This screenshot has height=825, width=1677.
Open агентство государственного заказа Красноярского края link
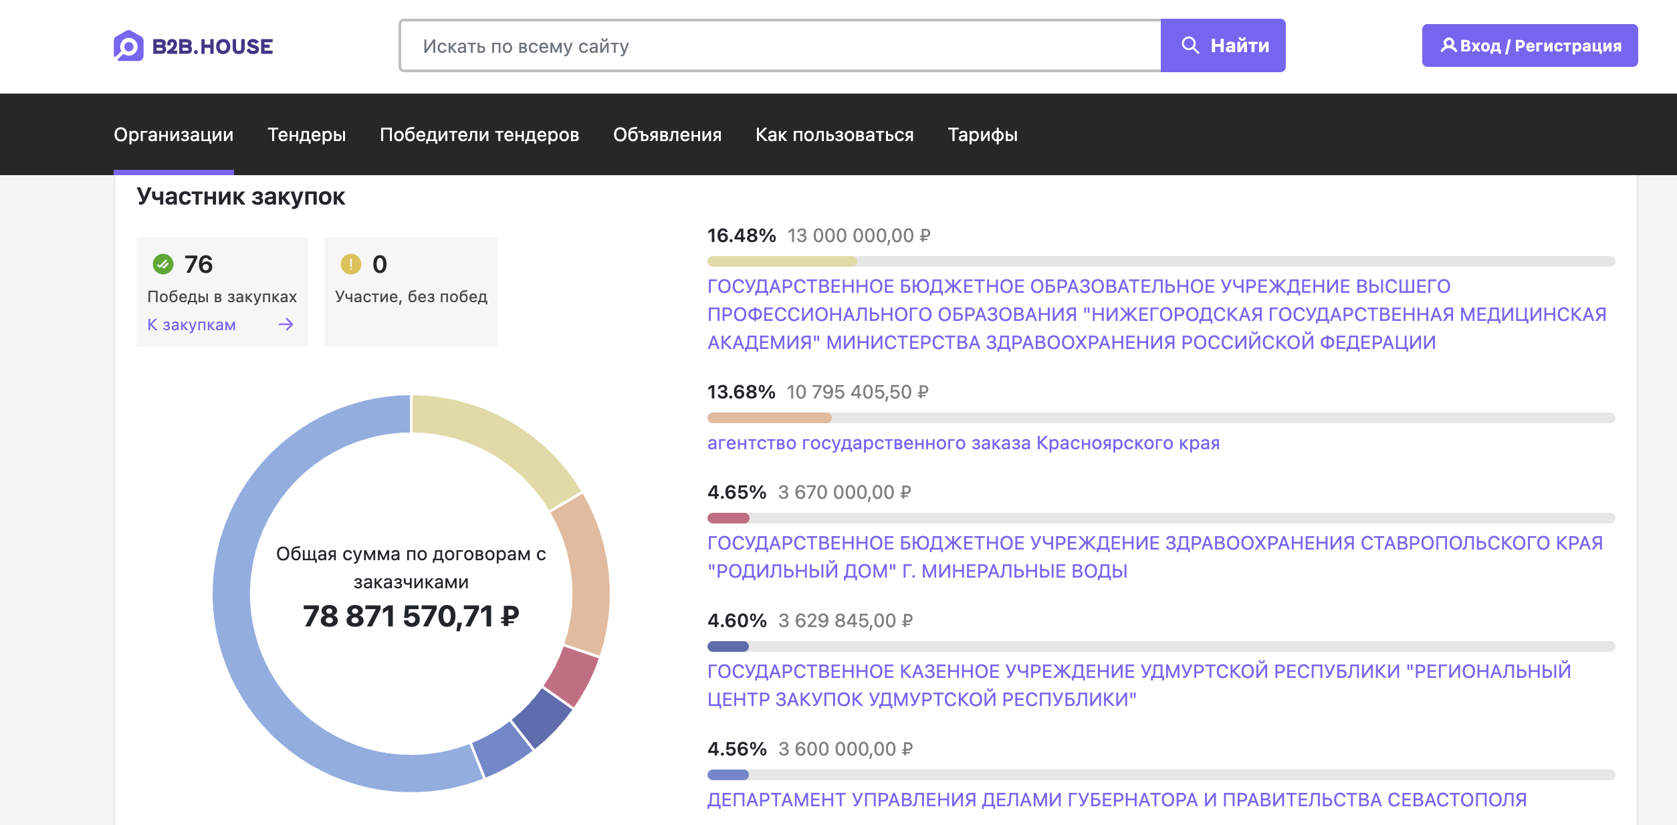pyautogui.click(x=963, y=443)
